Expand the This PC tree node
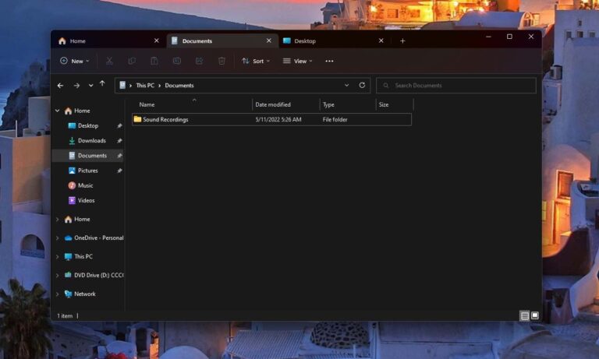The image size is (599, 359). [x=57, y=257]
